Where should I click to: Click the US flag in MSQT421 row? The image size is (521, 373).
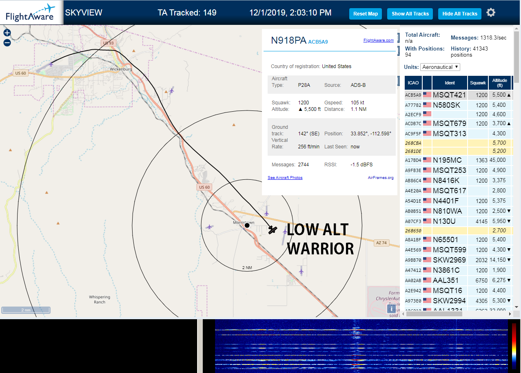point(427,95)
